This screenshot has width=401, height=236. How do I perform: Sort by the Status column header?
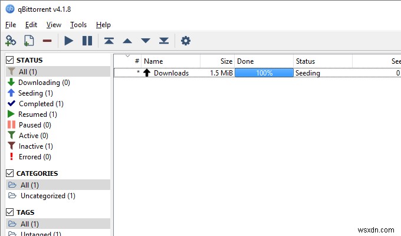pyautogui.click(x=323, y=61)
